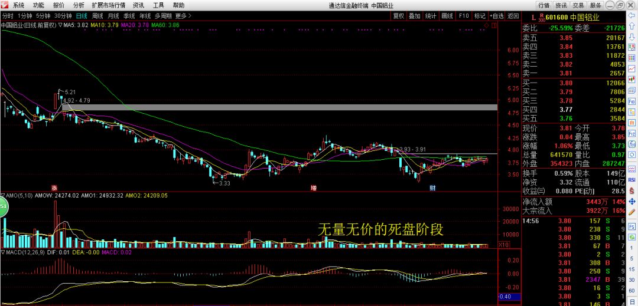Click the '增' marker on the chart
Image resolution: width=638 pixels, height=306 pixels.
(x=314, y=188)
